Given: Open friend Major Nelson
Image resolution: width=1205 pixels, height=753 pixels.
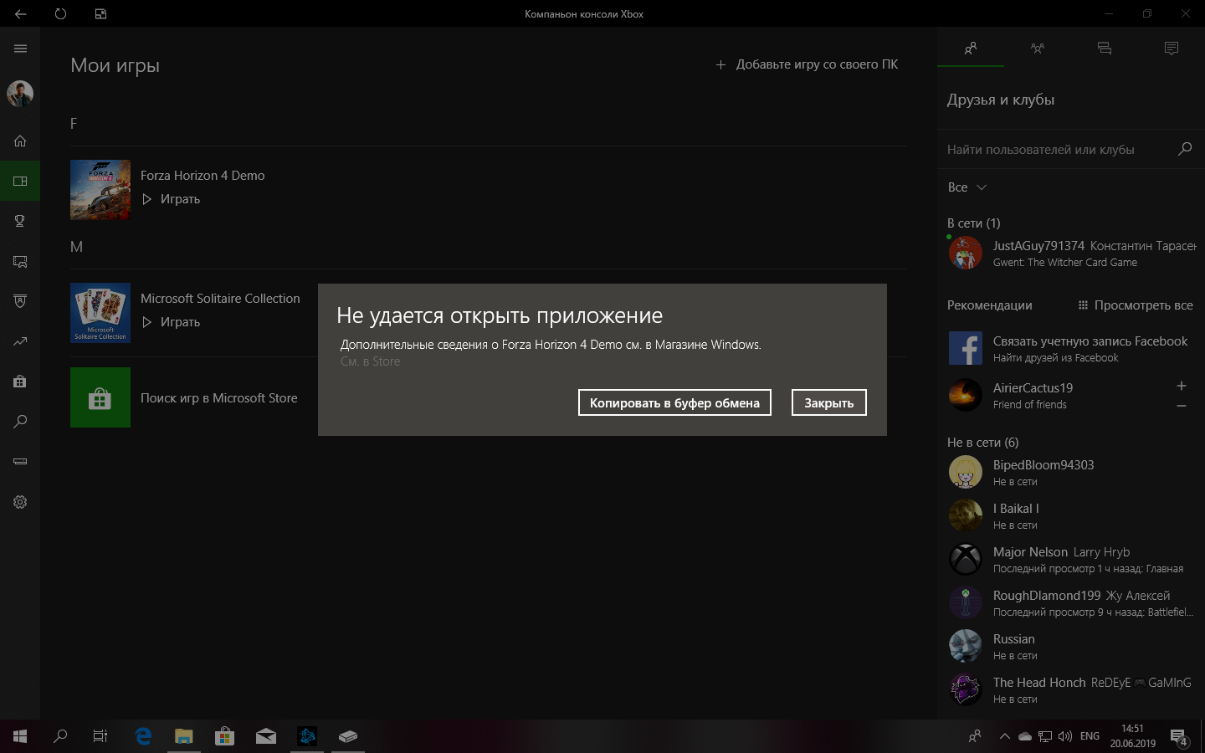Looking at the screenshot, I should click(x=1071, y=559).
